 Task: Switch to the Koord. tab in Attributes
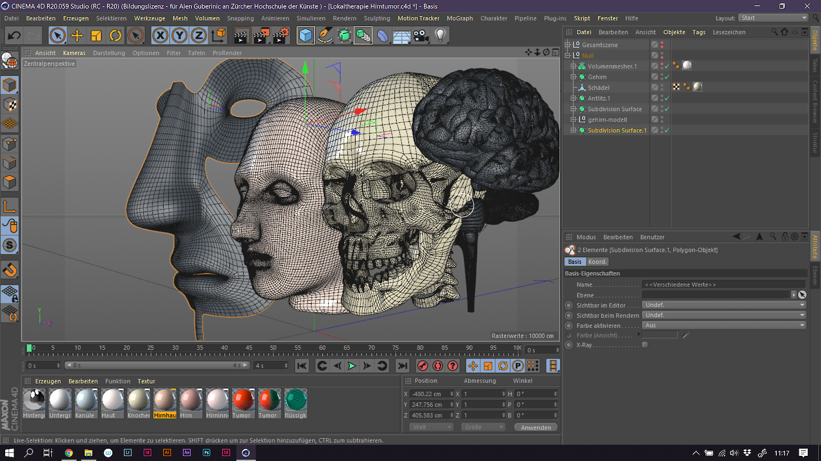[x=597, y=262]
